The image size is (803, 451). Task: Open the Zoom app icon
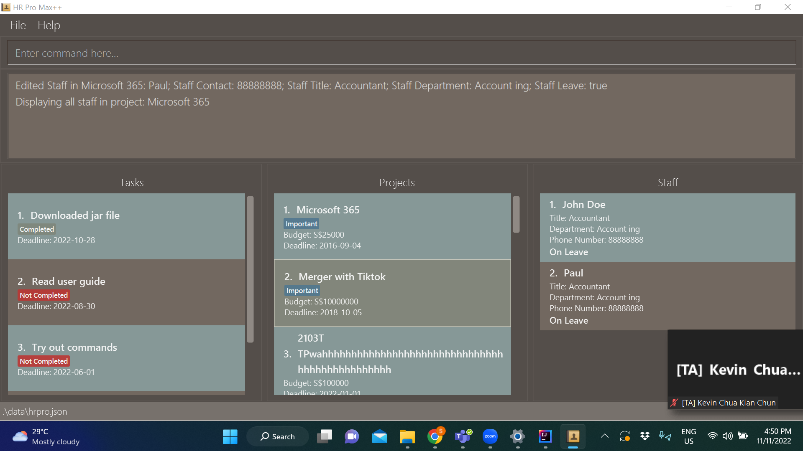[490, 436]
